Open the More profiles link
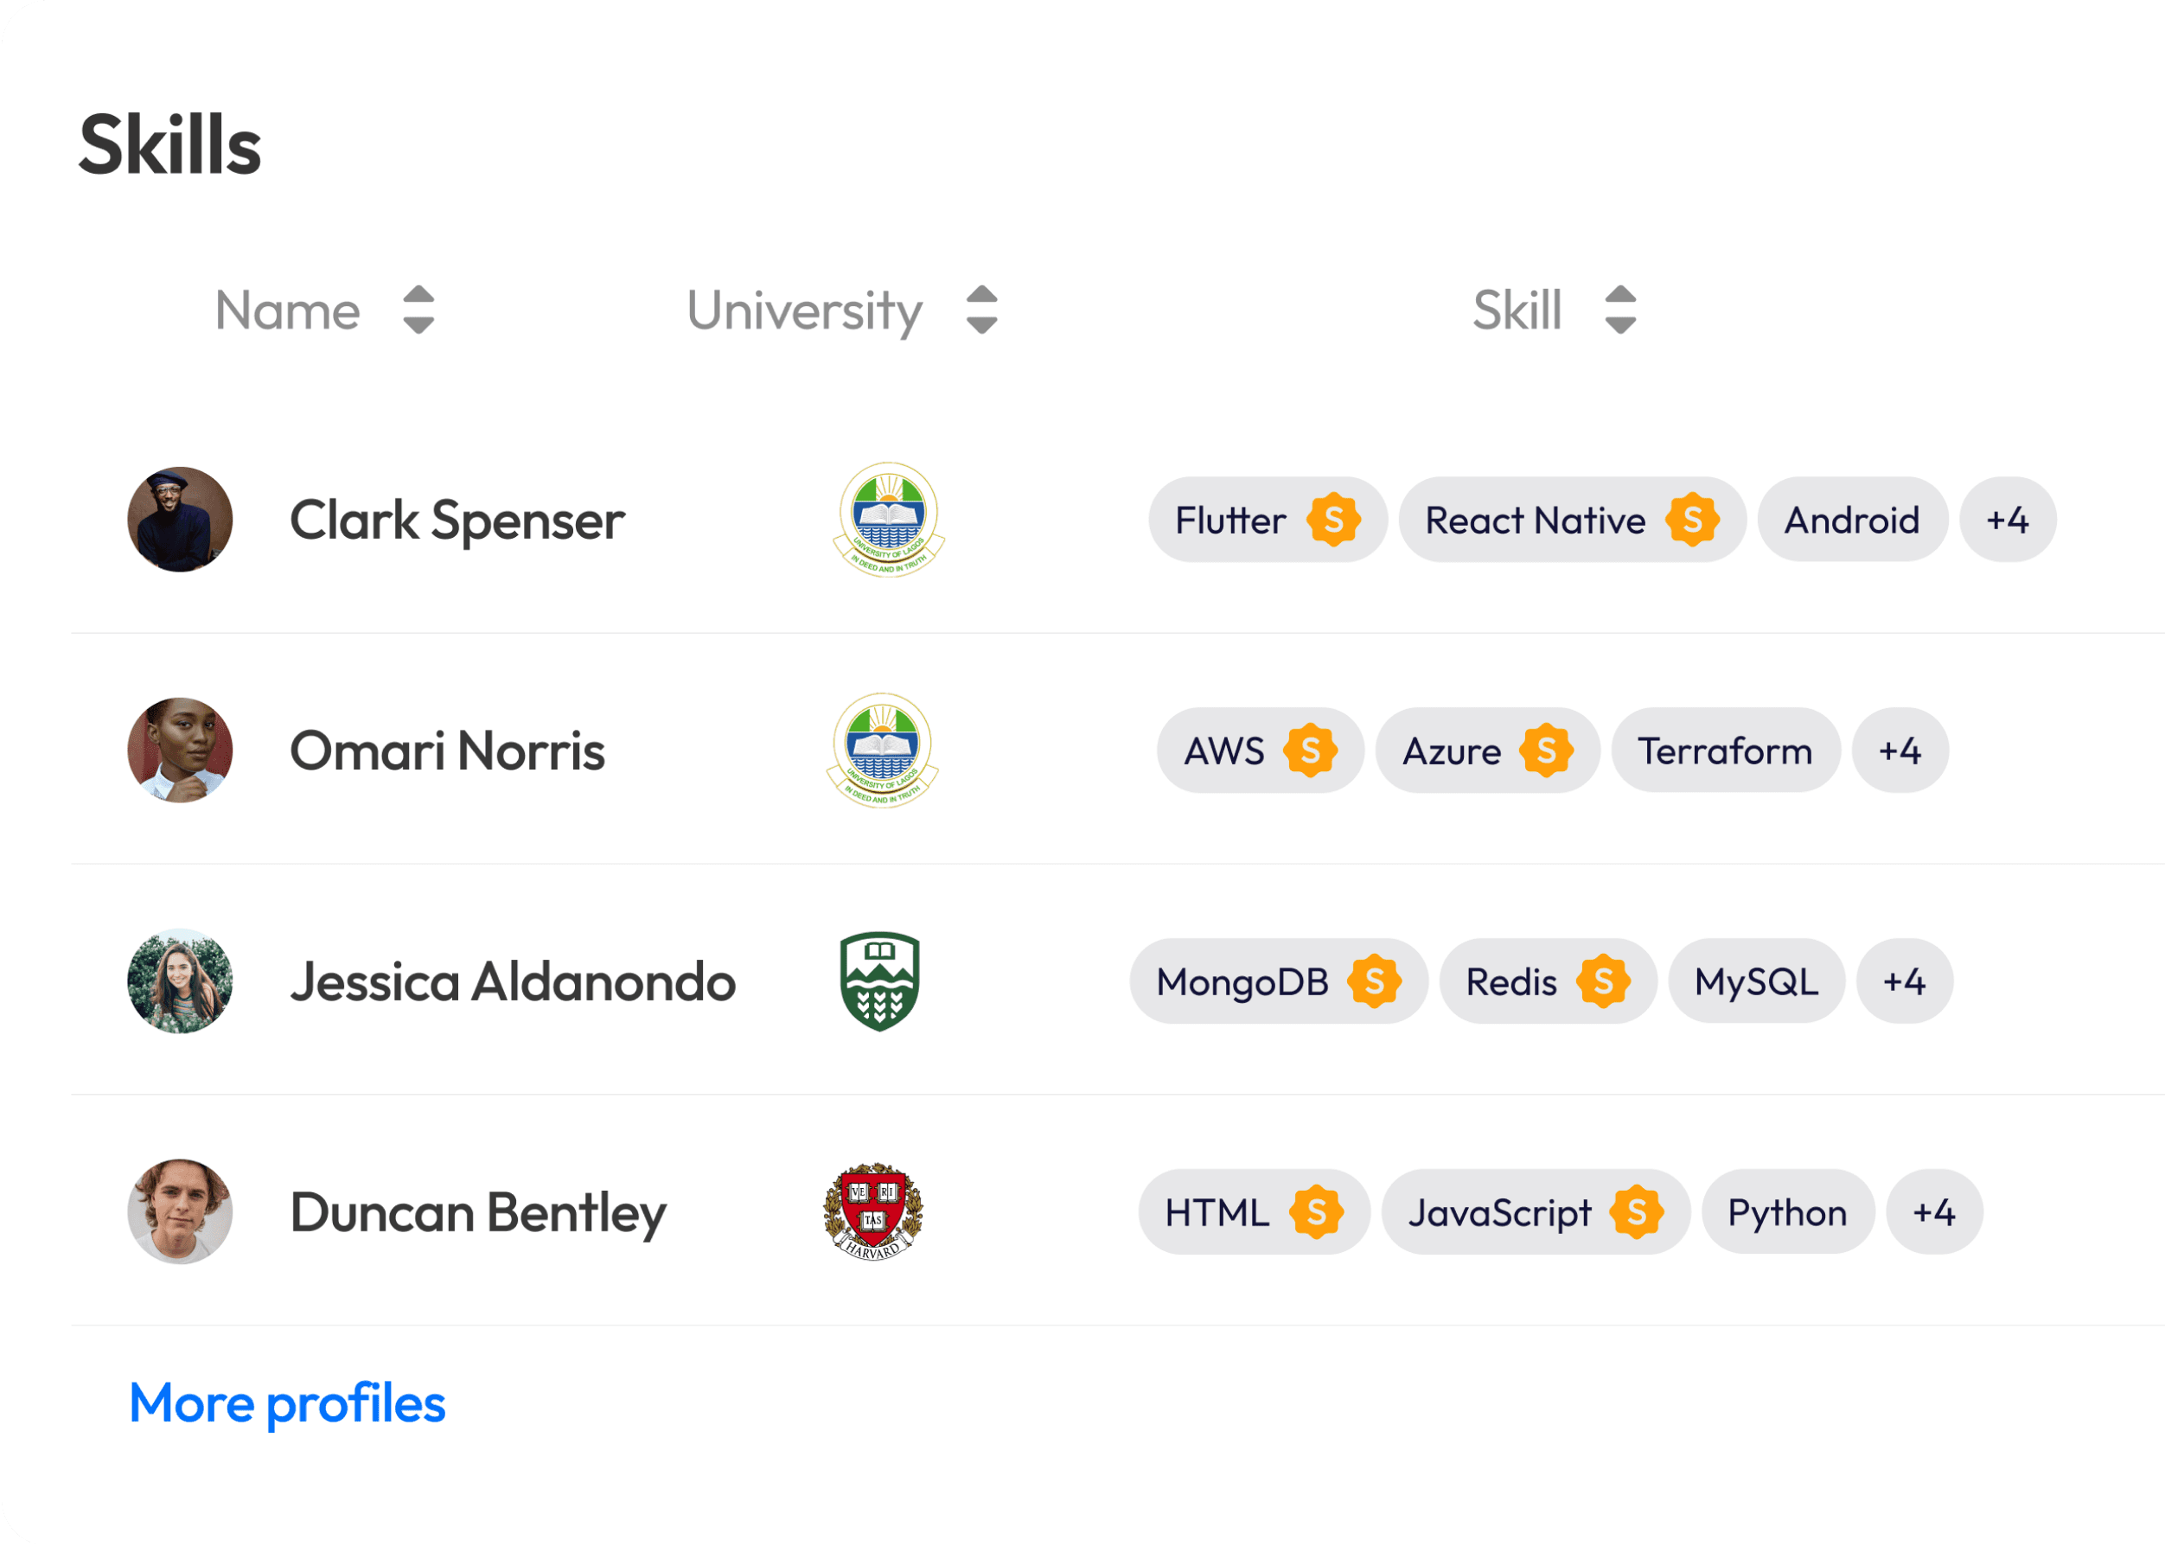 click(x=287, y=1404)
